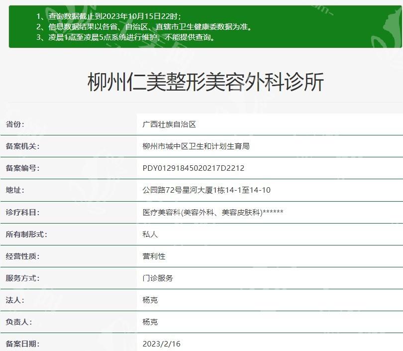Click the clinic title 柳州仁美整形美容外科诊所
Viewport: 403px width, 351px height.
(x=205, y=82)
